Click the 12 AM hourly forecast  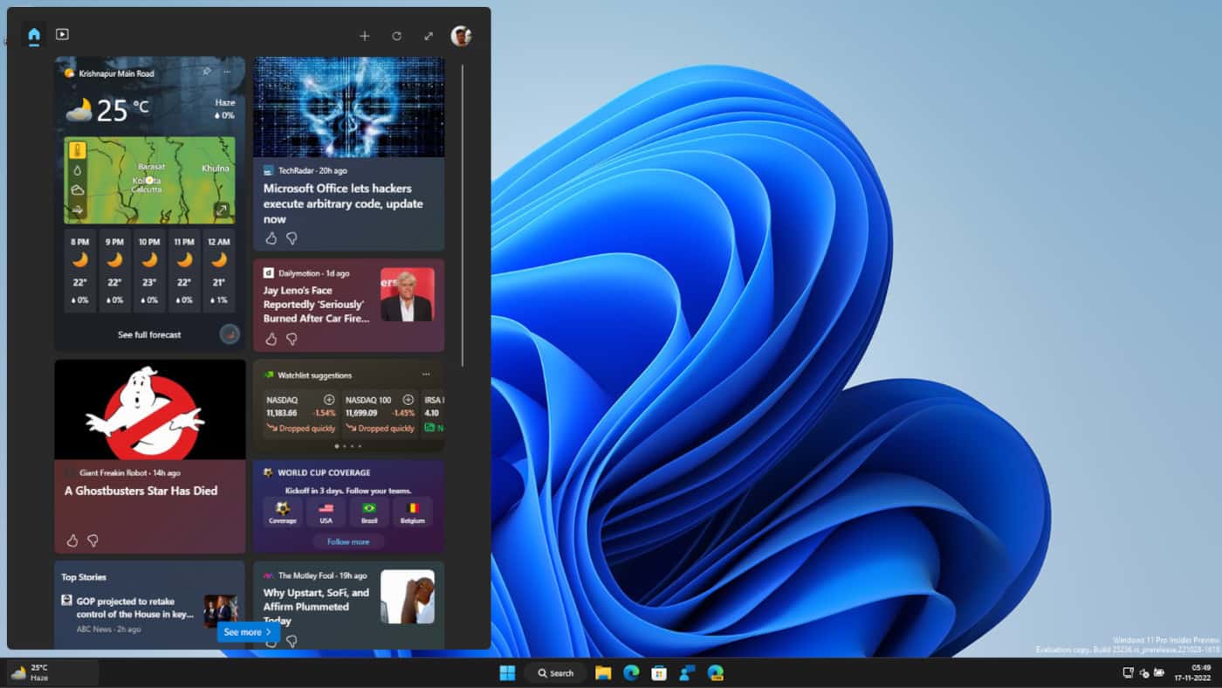(x=219, y=271)
